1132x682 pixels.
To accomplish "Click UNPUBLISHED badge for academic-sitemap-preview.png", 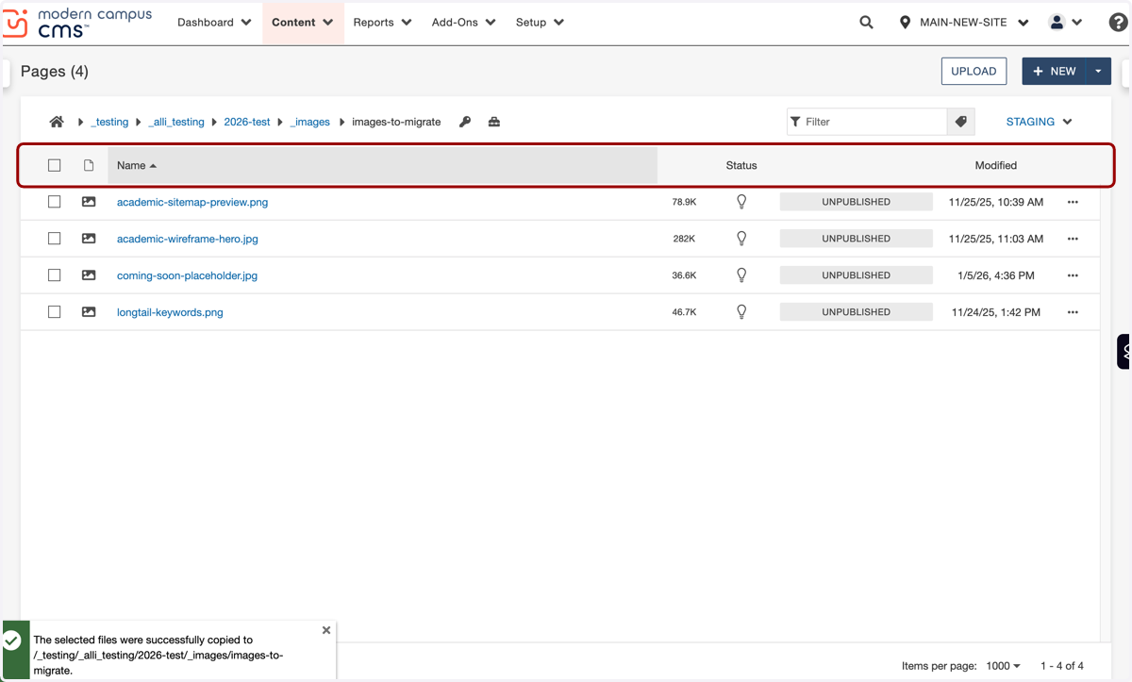I will [x=857, y=202].
